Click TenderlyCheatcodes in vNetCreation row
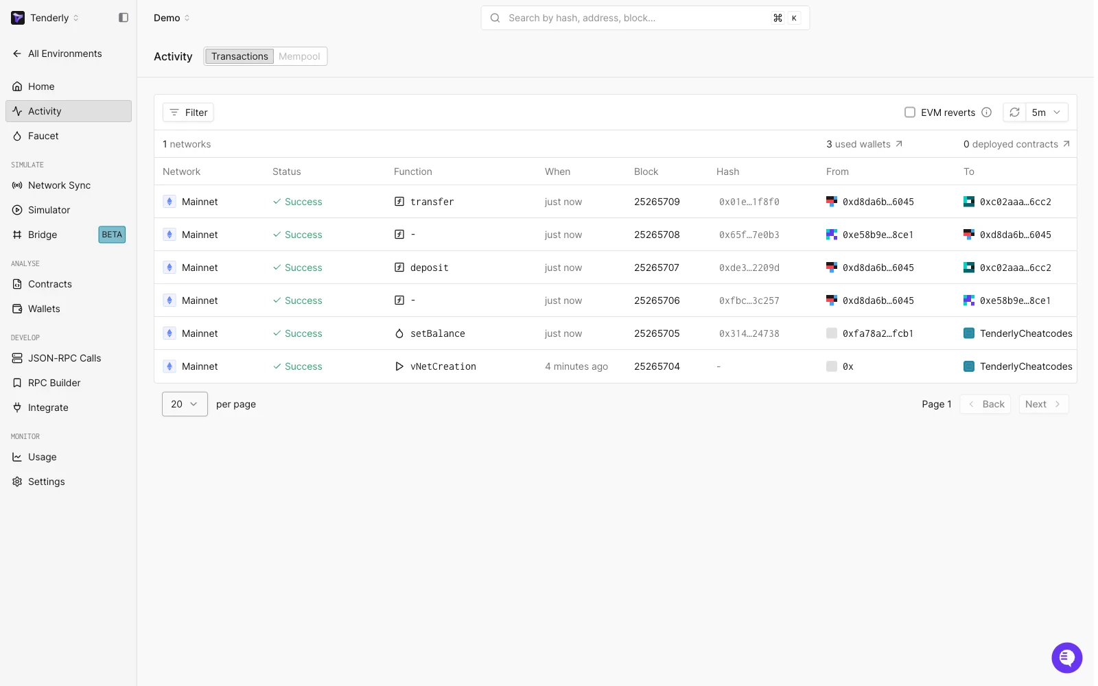This screenshot has height=686, width=1098. [x=1026, y=366]
